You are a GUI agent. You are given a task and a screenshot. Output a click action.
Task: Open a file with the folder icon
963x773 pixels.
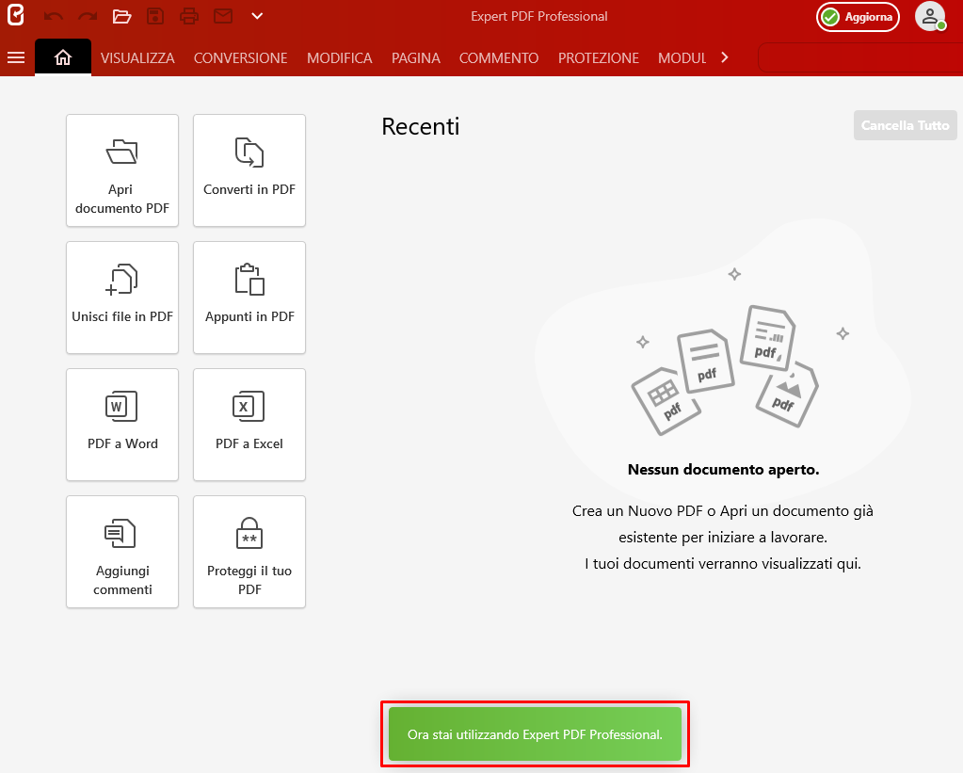121,16
